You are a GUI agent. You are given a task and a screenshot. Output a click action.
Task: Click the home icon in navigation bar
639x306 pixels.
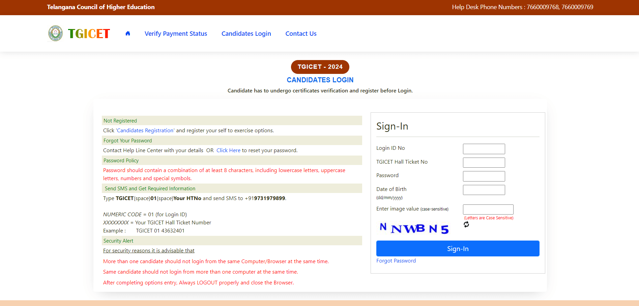[x=128, y=33]
